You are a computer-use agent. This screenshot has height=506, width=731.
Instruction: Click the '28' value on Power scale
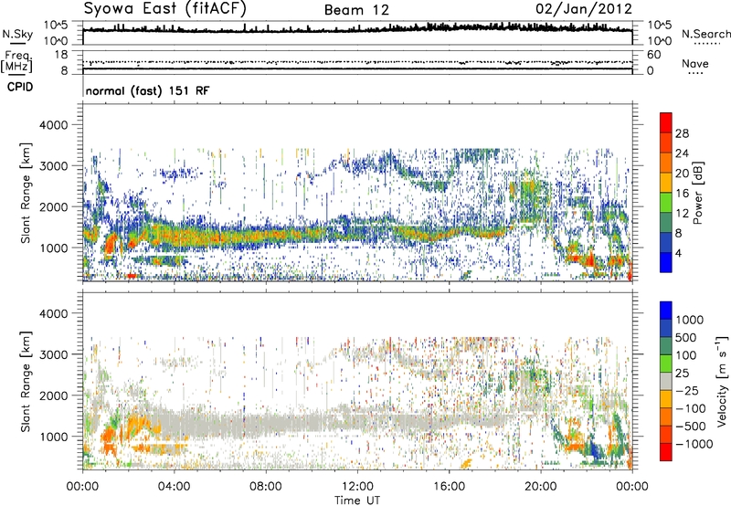pos(682,133)
